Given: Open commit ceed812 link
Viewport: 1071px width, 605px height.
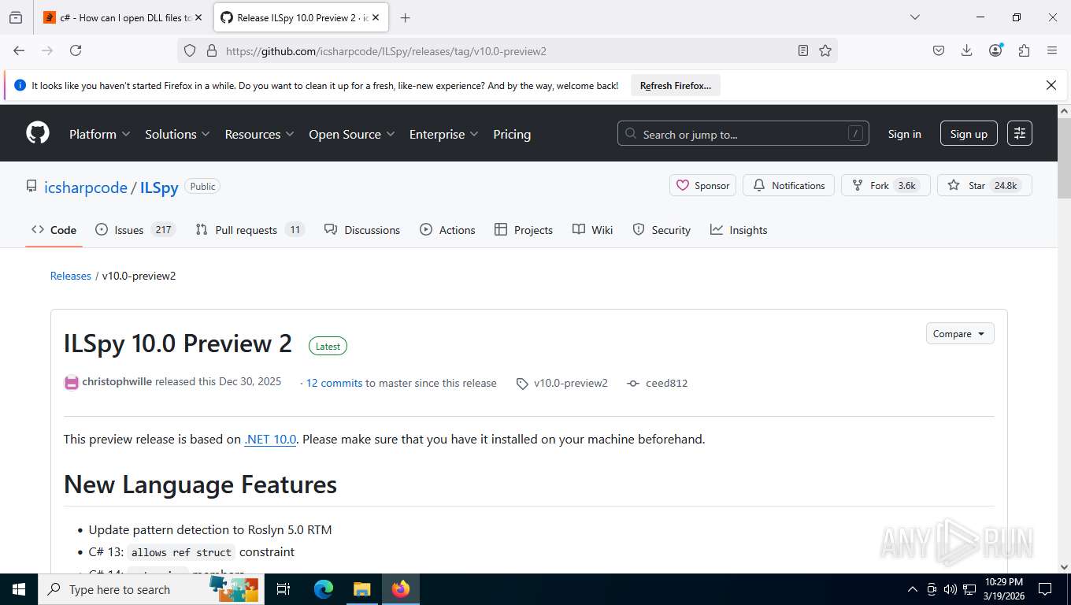Looking at the screenshot, I should [658, 383].
